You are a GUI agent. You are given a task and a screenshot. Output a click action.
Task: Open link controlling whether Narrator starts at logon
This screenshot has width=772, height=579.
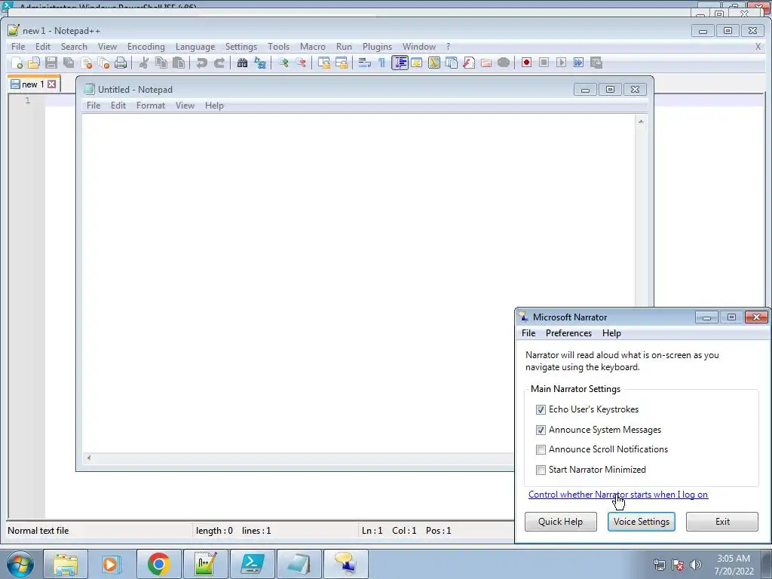click(x=618, y=495)
